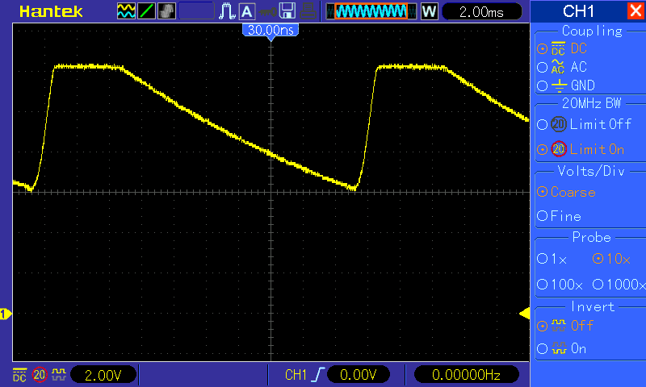Set probe attenuation to 10x

[x=611, y=259]
